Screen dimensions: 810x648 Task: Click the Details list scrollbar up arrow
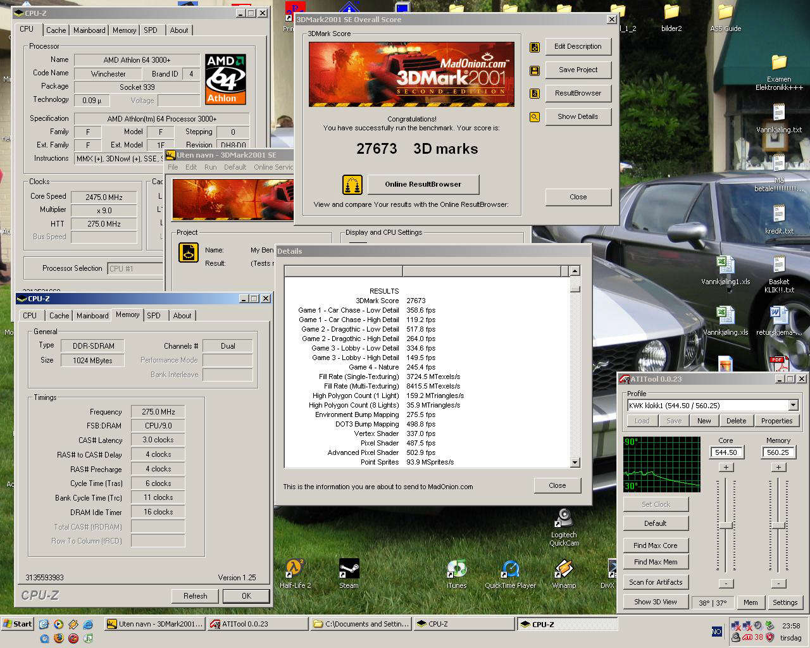(575, 271)
